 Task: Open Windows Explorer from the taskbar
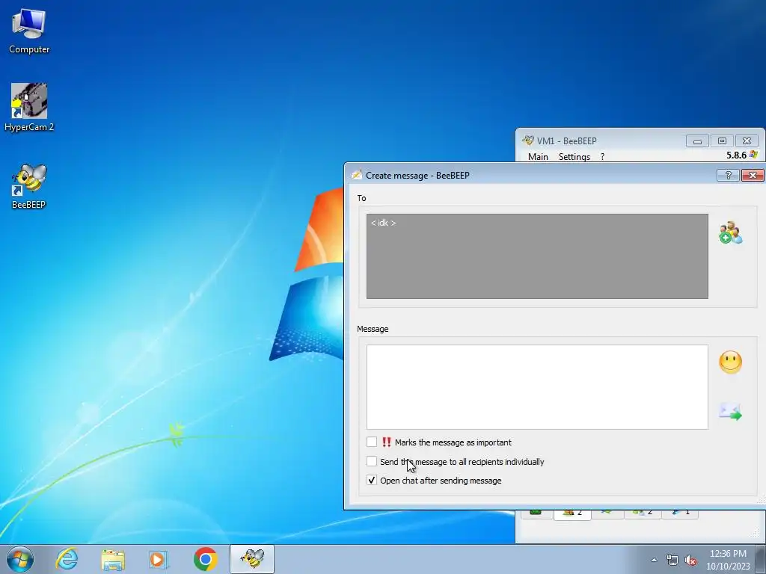(x=113, y=559)
